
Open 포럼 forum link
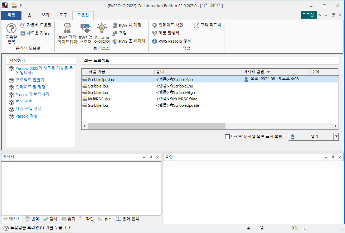click(120, 33)
